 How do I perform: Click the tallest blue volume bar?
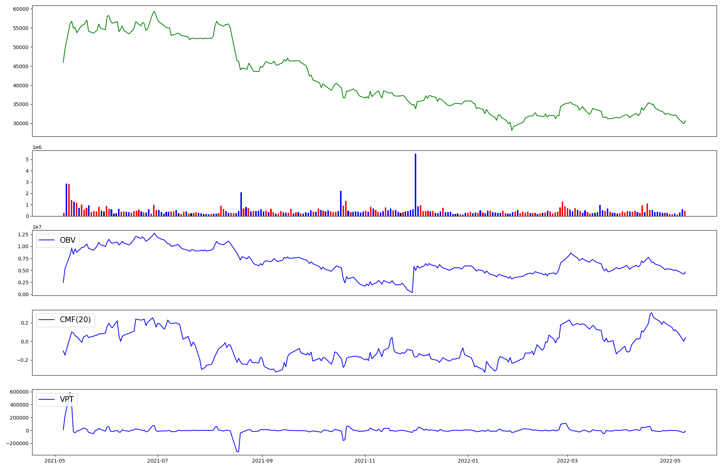pyautogui.click(x=416, y=185)
